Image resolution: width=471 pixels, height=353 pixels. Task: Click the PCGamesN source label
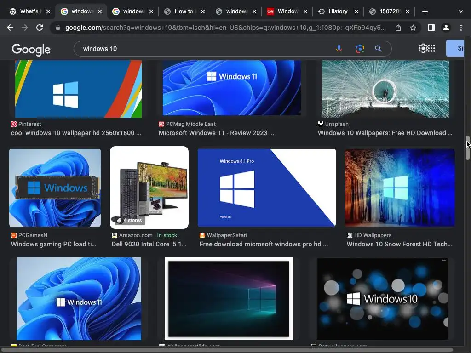click(x=29, y=235)
